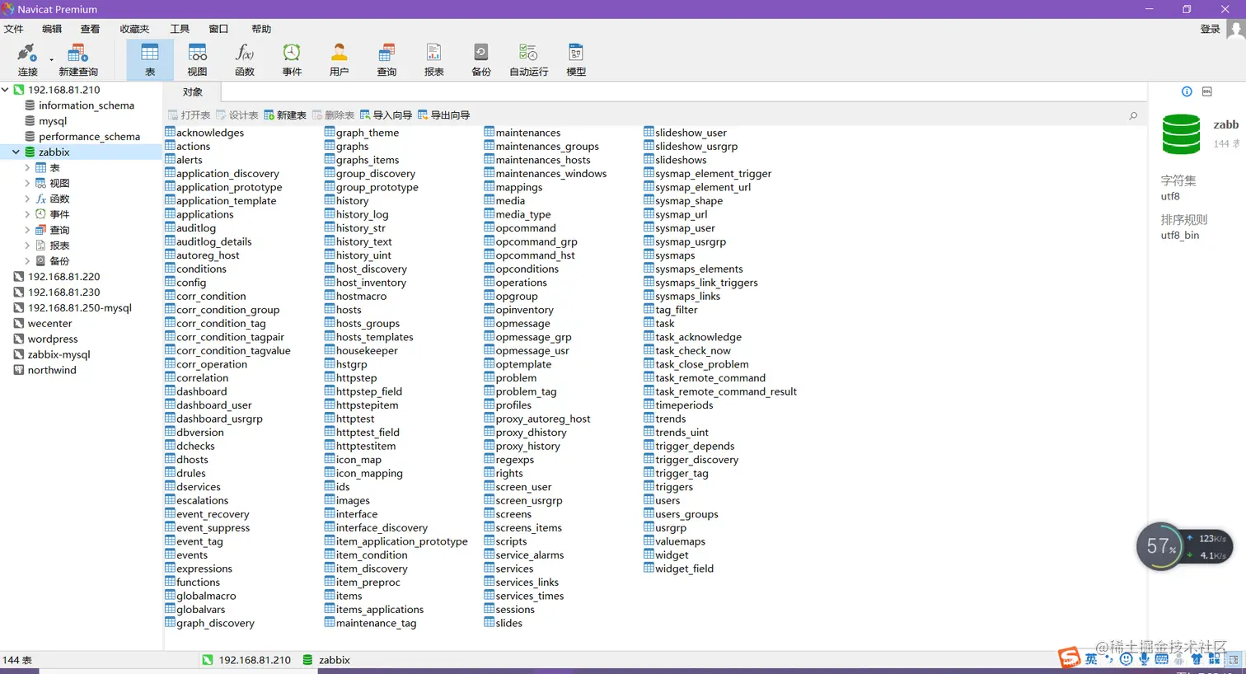Show the DDL panel icon
Viewport: 1246px width, 674px height.
(x=1207, y=91)
